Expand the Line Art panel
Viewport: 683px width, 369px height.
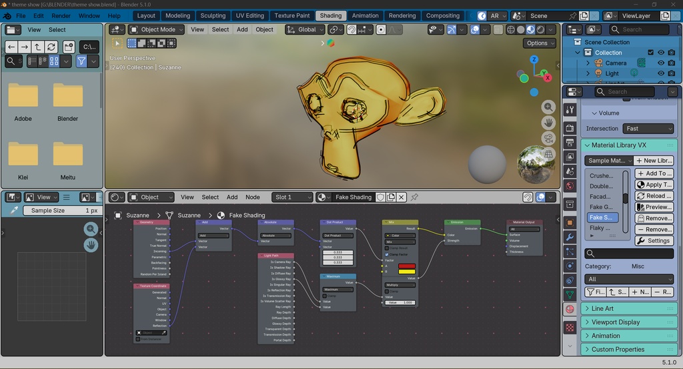(x=628, y=308)
